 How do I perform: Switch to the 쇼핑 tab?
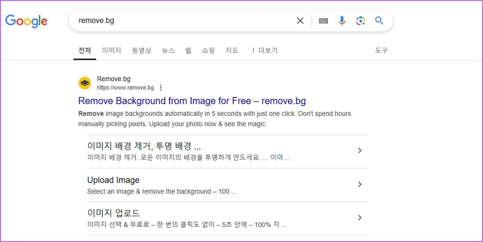click(208, 50)
